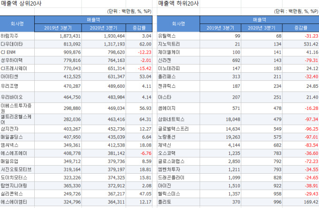The image size is (319, 208).
Task: Click the -12.23 change rate cell
Action: (139, 52)
